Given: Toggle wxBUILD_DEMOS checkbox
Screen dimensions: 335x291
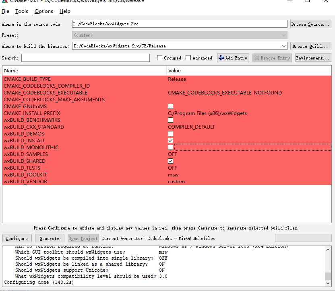Looking at the screenshot, I should pyautogui.click(x=170, y=133).
